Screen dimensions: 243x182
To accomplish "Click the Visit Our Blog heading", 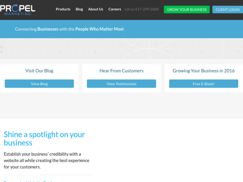I will 39,71.
